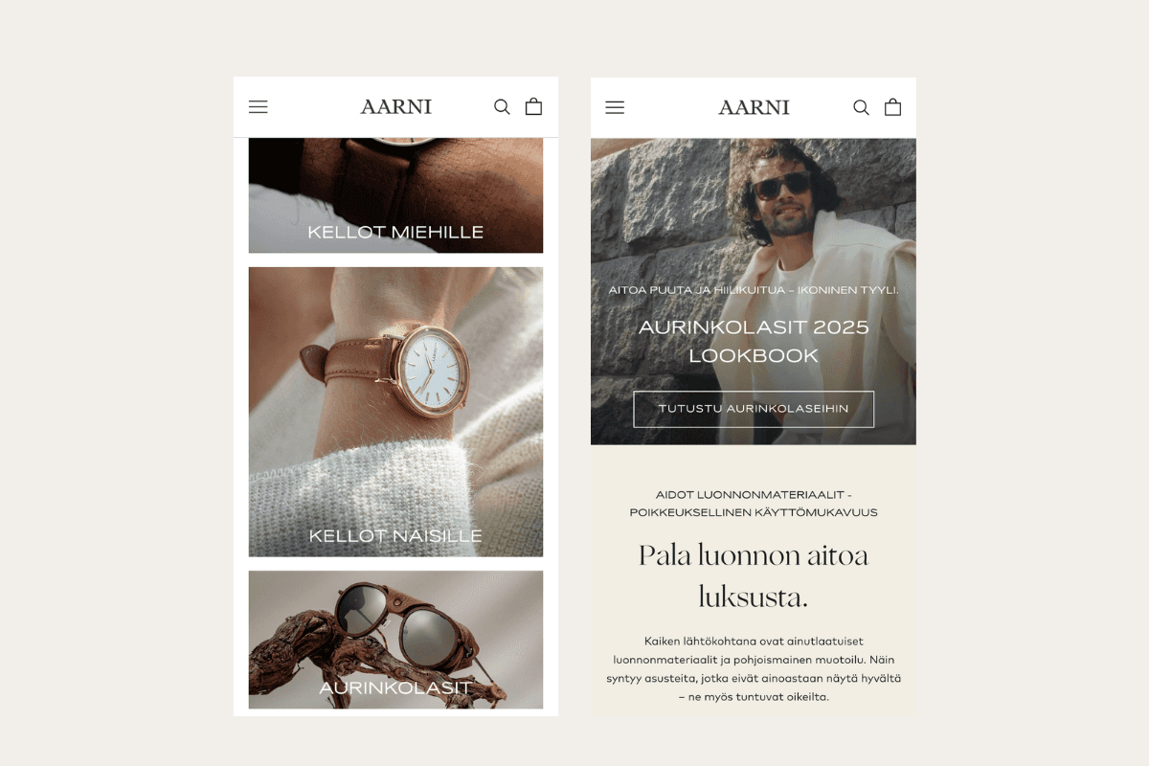Click the AARNI logo on right phone

(x=754, y=107)
